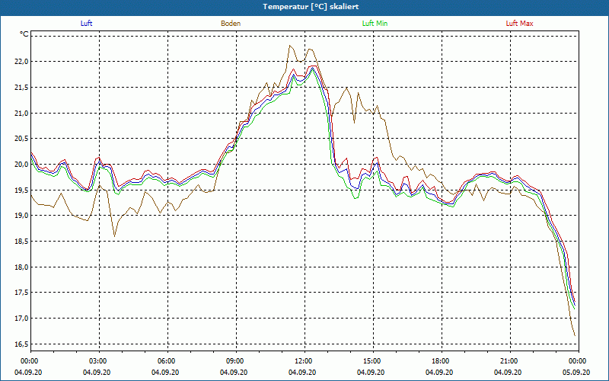The height and width of the screenshot is (381, 609).
Task: Click the 21,0 y-axis value
Action: [22, 113]
